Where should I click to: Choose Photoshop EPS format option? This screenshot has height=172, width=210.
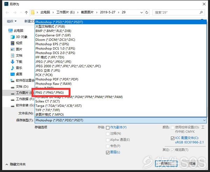click(121, 44)
